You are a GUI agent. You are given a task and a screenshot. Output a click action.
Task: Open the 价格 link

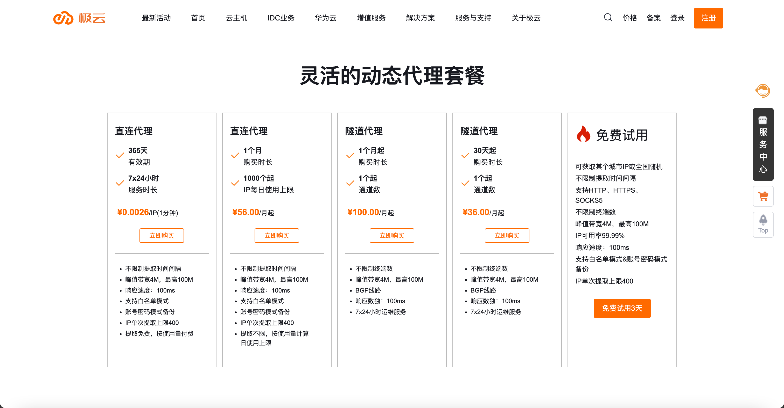[x=629, y=18]
